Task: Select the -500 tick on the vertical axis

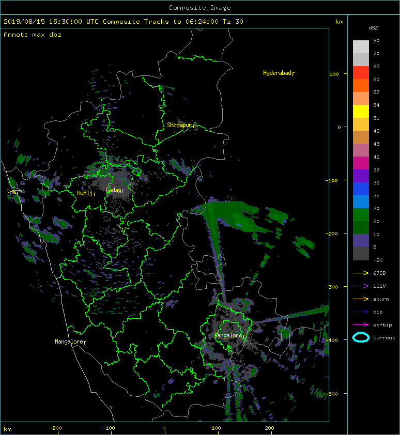Action: 332,394
